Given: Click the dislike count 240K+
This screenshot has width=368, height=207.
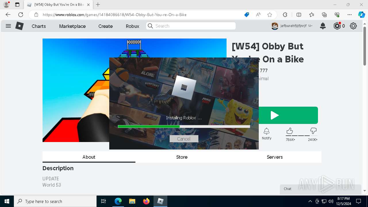Looking at the screenshot, I should (313, 140).
